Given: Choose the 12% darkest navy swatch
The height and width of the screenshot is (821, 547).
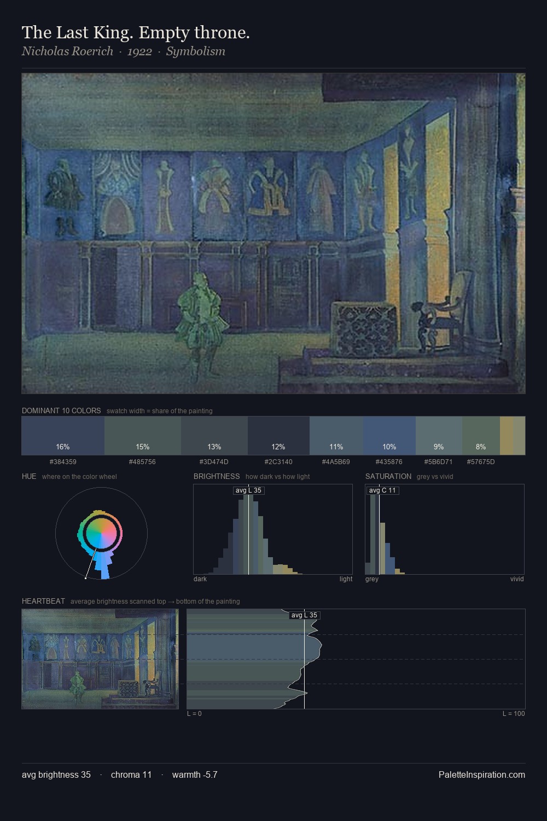Looking at the screenshot, I should click(278, 436).
